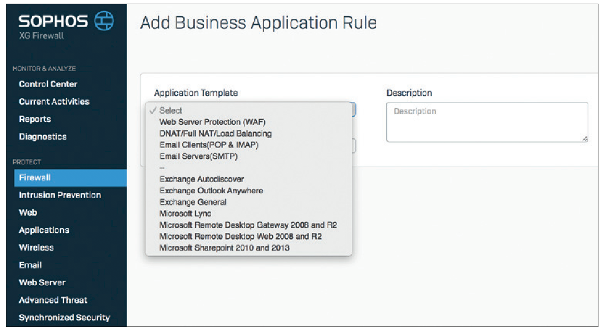Image resolution: width=604 pixels, height=332 pixels.
Task: Open Advanced Threat section
Action: pos(53,300)
